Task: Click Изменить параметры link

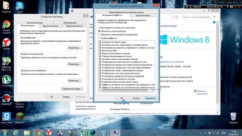Action: (202, 92)
